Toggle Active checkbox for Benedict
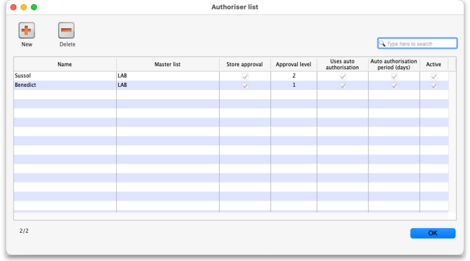 tap(434, 86)
